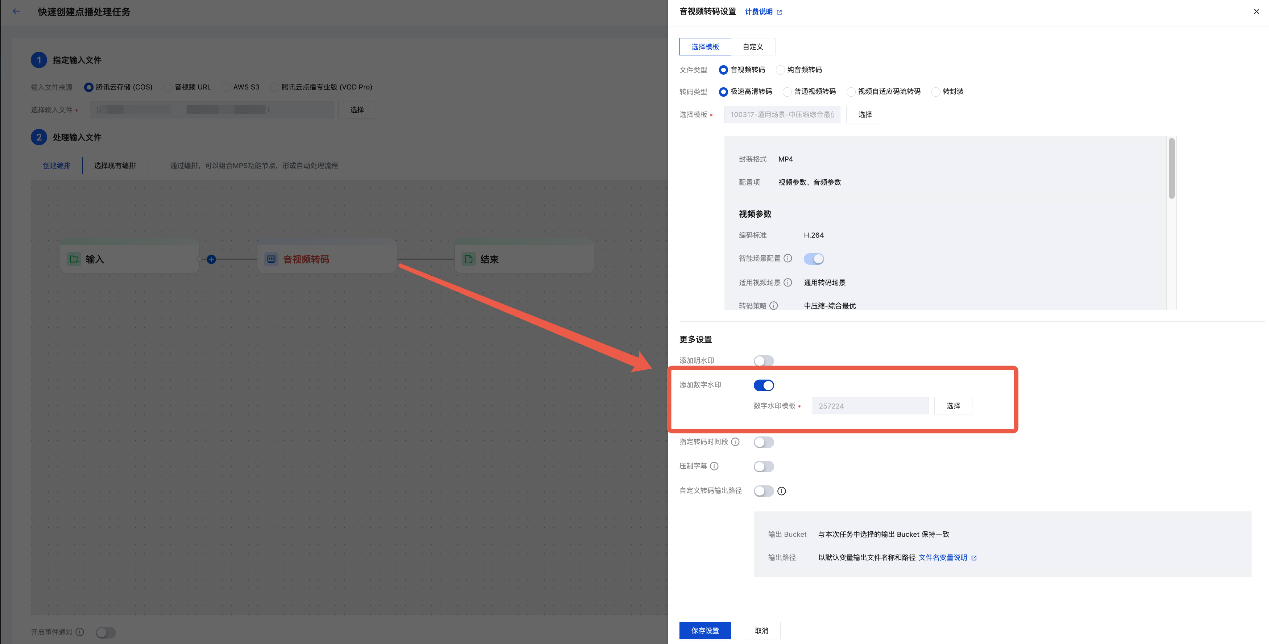
Task: Enable the 压制字幕 toggle
Action: tap(764, 467)
